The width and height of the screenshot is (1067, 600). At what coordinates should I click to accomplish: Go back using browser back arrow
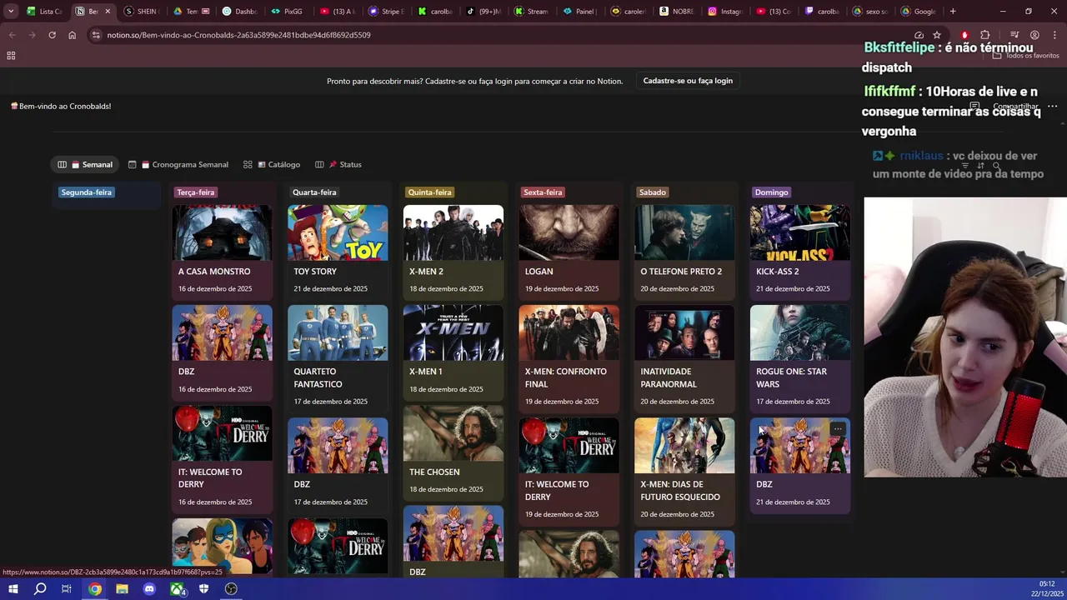tap(12, 35)
